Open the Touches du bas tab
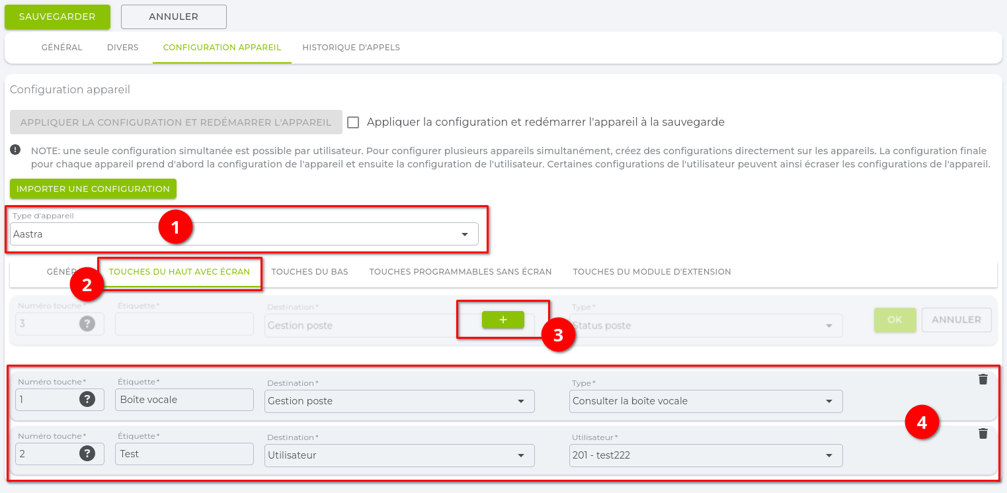1007x493 pixels. coord(309,271)
